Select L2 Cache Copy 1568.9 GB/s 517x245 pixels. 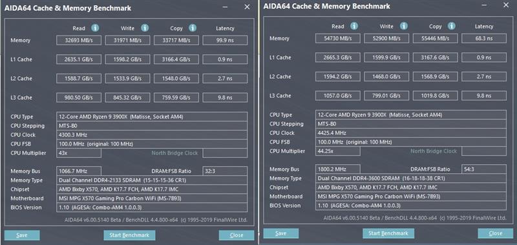[x=436, y=76]
